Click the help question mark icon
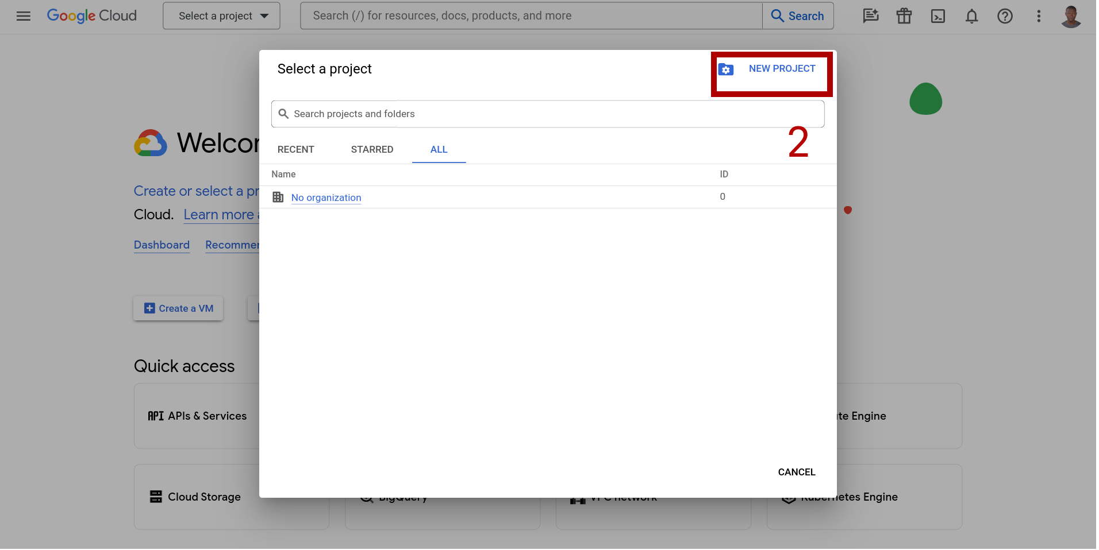The height and width of the screenshot is (550, 1099). click(1005, 16)
